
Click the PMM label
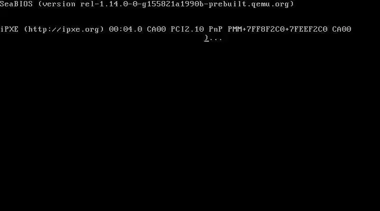(234, 29)
